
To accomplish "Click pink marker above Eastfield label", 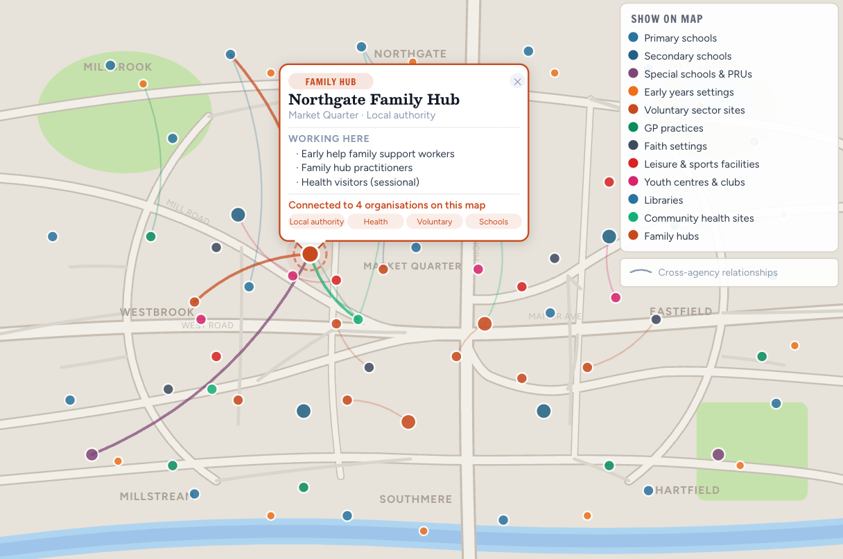I will (x=616, y=297).
